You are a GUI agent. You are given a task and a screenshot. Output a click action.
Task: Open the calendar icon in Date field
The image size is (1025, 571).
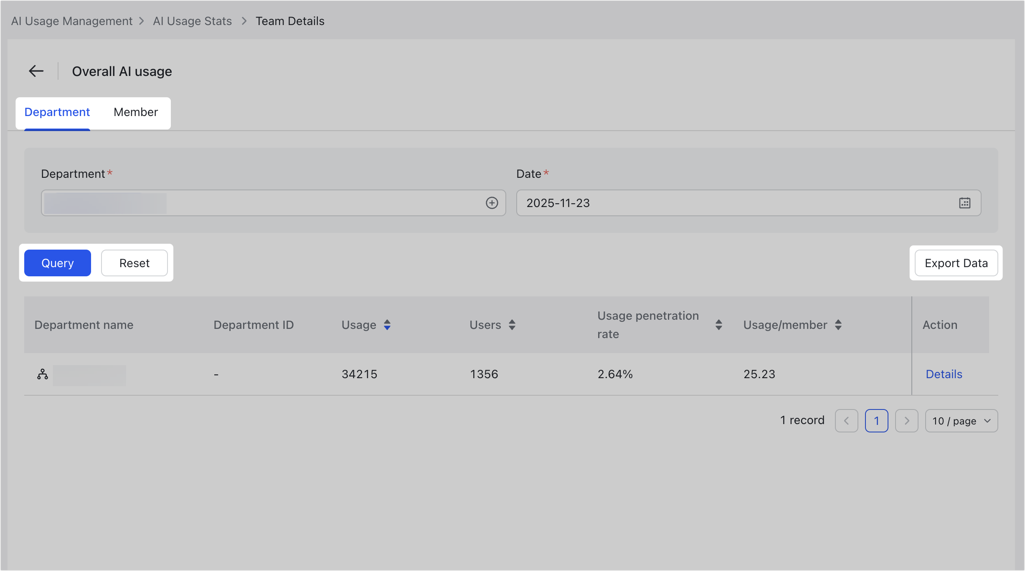(x=964, y=203)
